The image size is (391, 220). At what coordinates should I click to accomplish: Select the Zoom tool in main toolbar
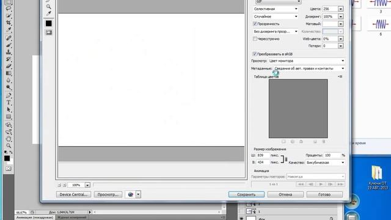[9, 145]
